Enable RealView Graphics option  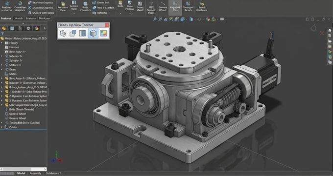[x=41, y=3]
